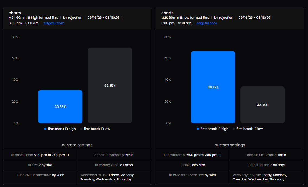Screen dimensions: 308x187
Task: Toggle 'first break IB low' legend in left chart
Action: point(95,129)
